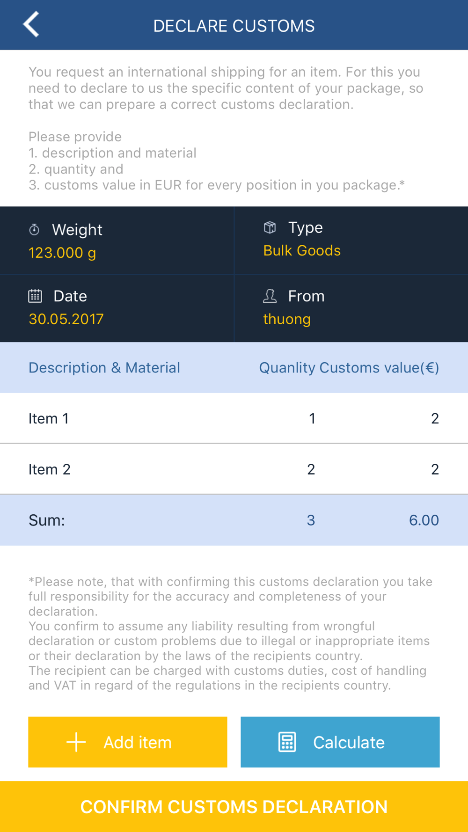Tap the date value 30.05.2017
This screenshot has width=468, height=832.
[66, 319]
